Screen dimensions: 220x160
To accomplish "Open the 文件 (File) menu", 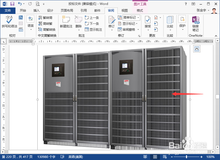I will (x=8, y=11).
